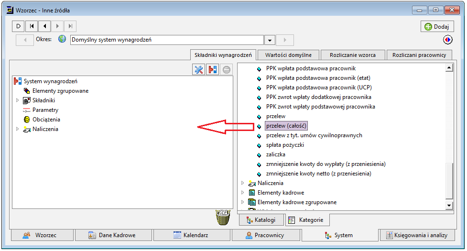
Task: Click the wrench tools icon
Action: coord(199,70)
